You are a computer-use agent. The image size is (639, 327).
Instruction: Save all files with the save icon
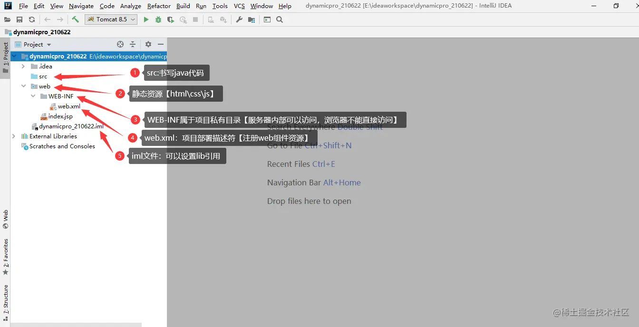coord(19,19)
